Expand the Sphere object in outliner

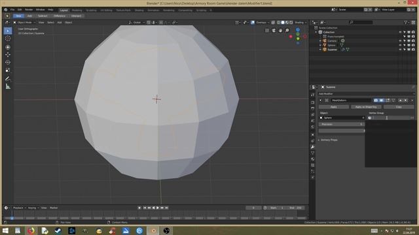(x=320, y=45)
